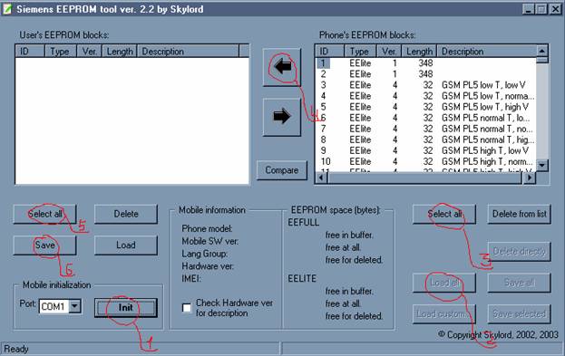Viewport: 565px width, 356px height.
Task: Click the horizontal scroll left arrow
Action: 321,178
